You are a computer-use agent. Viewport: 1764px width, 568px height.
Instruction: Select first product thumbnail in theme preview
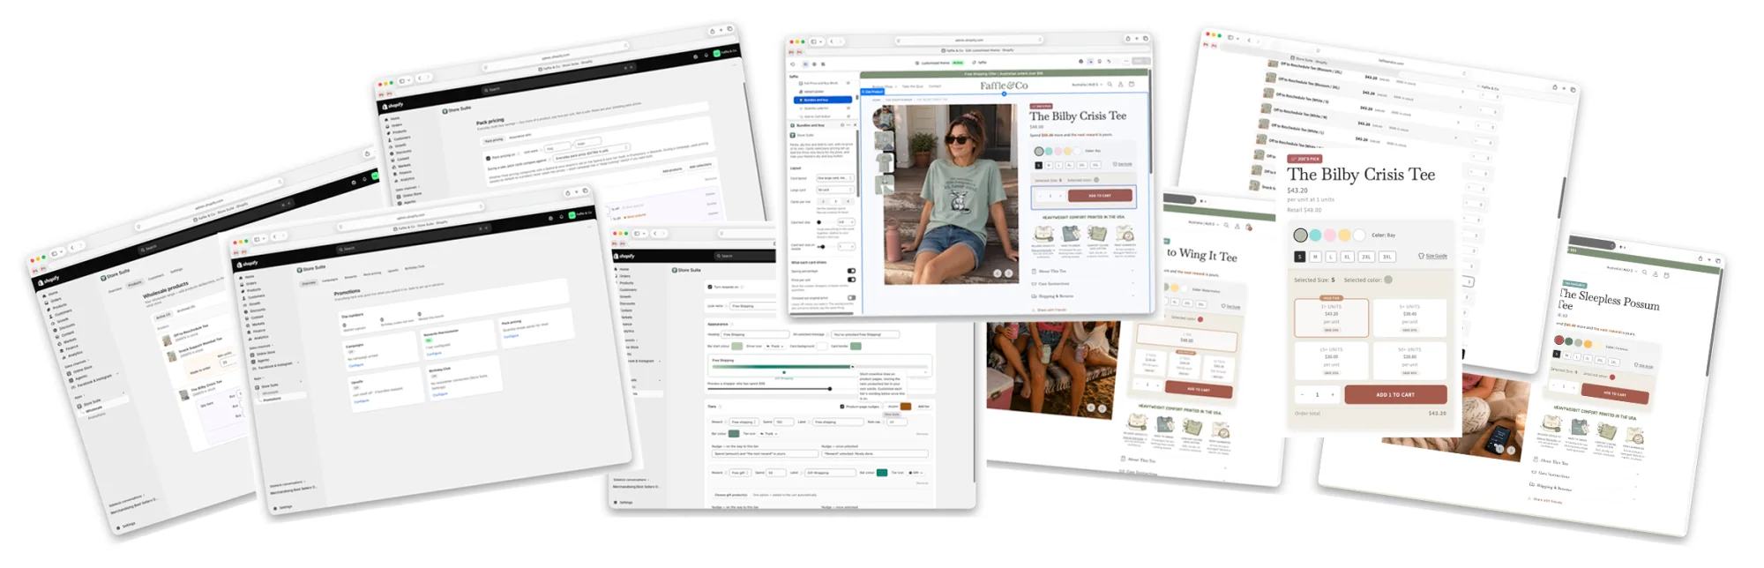[883, 117]
